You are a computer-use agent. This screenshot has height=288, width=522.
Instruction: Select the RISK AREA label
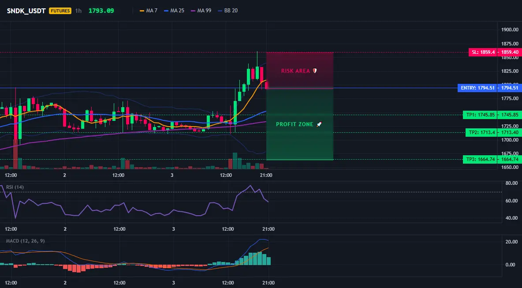tap(295, 71)
